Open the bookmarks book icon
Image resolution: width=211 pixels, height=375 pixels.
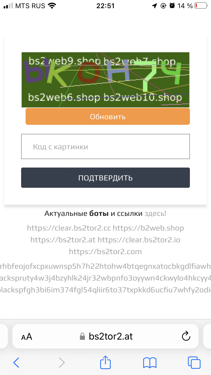[x=150, y=363]
